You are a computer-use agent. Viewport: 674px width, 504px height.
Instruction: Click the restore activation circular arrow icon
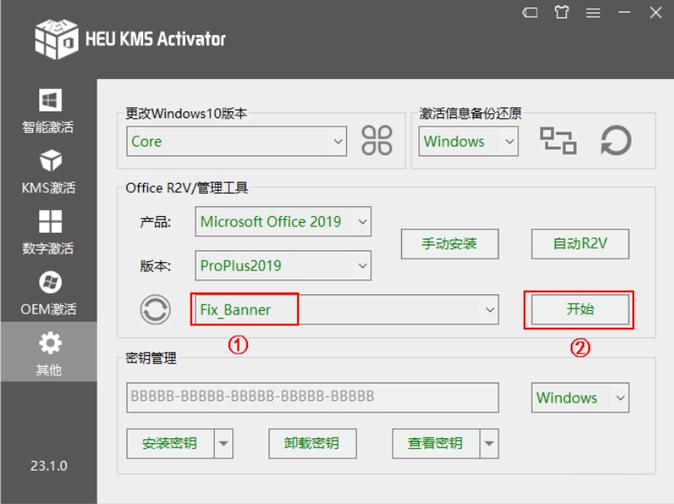(x=616, y=141)
